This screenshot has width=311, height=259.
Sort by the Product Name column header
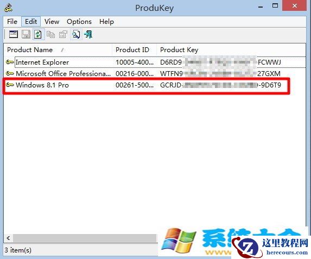click(58, 49)
